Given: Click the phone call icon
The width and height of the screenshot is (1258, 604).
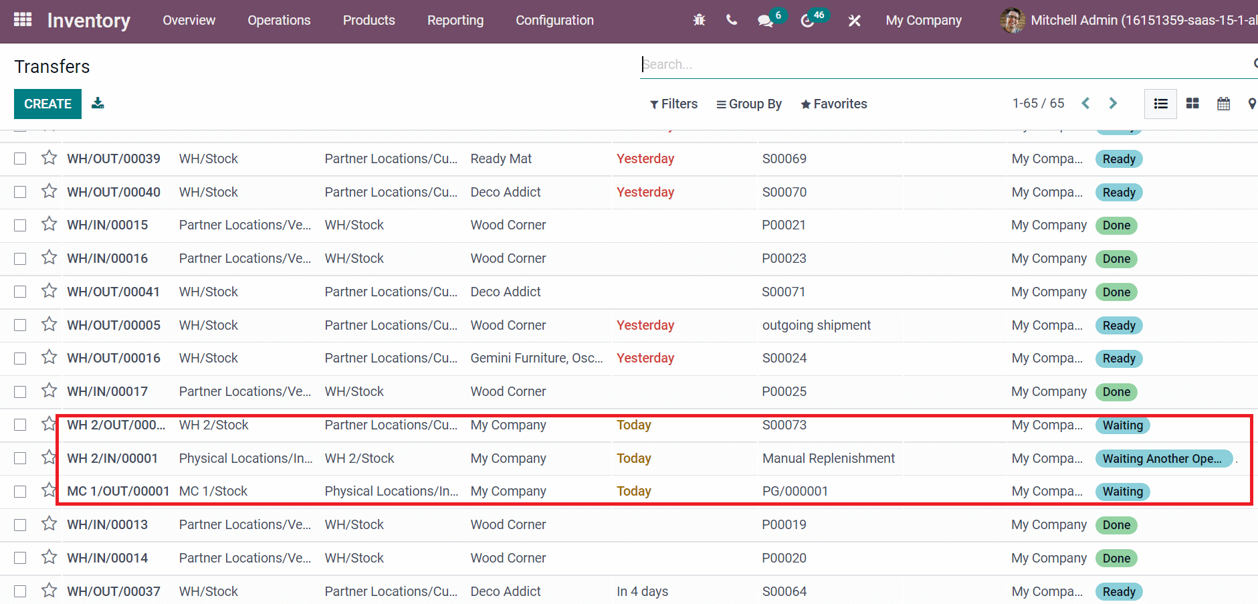Looking at the screenshot, I should click(x=732, y=20).
